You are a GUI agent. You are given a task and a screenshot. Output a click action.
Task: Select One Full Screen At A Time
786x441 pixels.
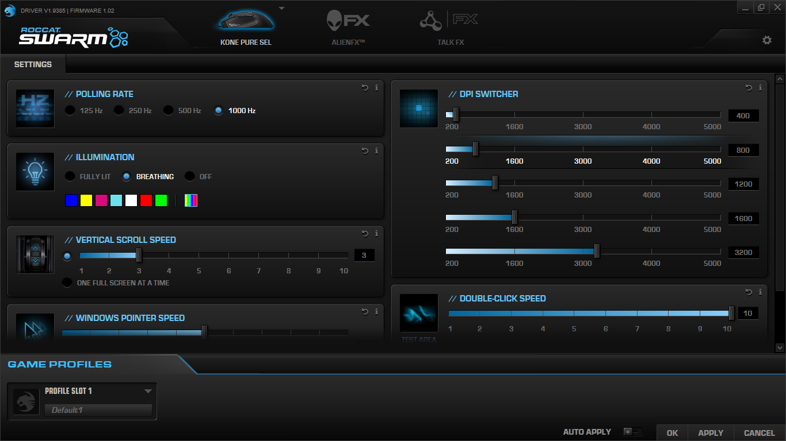pos(67,283)
